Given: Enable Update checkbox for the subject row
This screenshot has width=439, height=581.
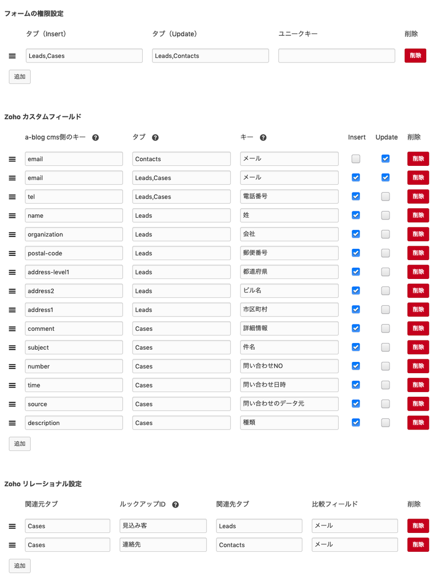Looking at the screenshot, I should [x=385, y=347].
